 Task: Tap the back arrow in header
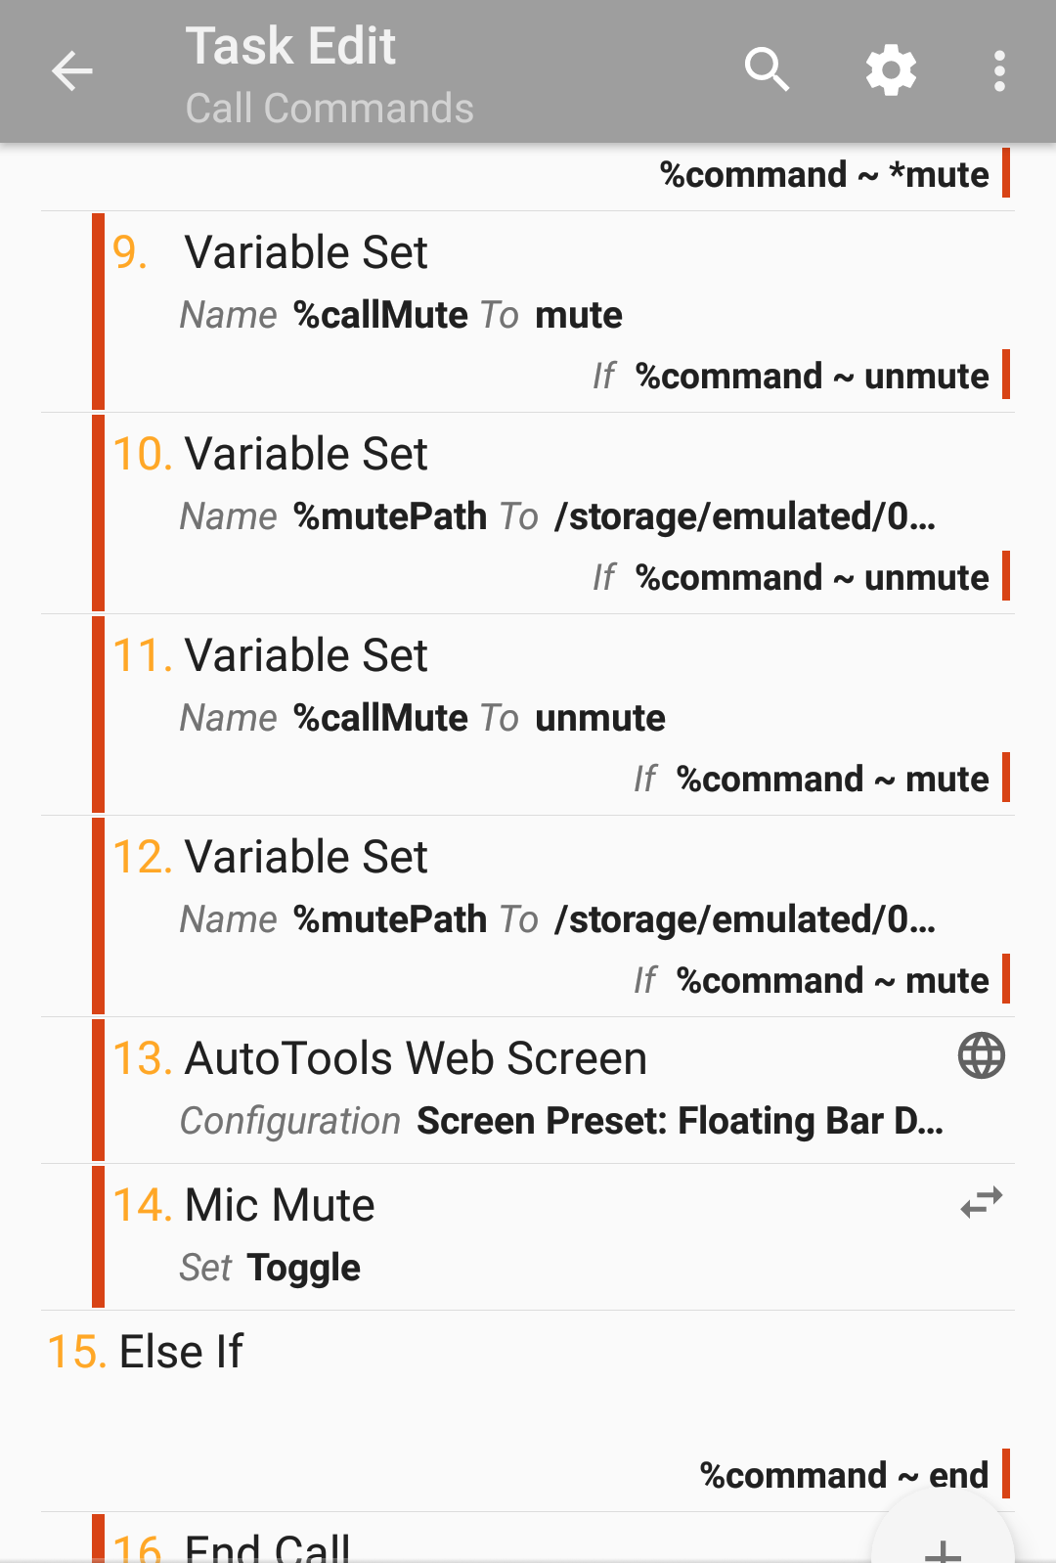71,71
